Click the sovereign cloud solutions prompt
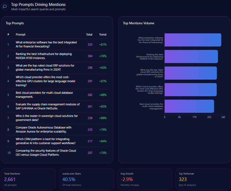231x191 pixels. [47, 118]
